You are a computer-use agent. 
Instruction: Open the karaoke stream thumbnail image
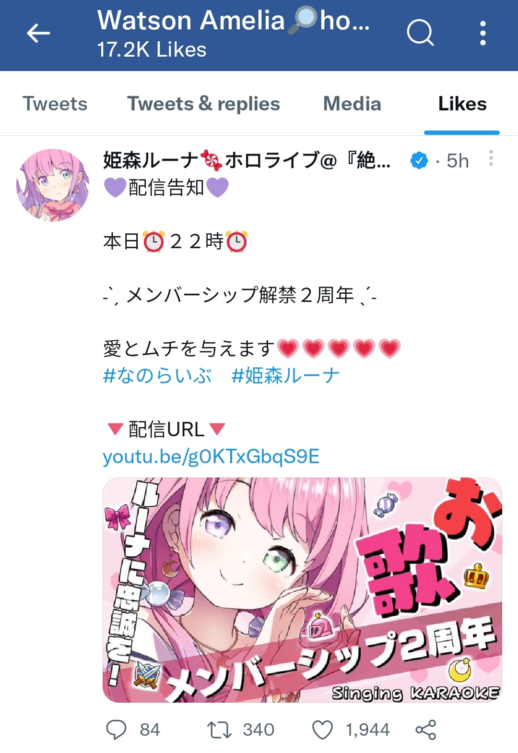(302, 590)
